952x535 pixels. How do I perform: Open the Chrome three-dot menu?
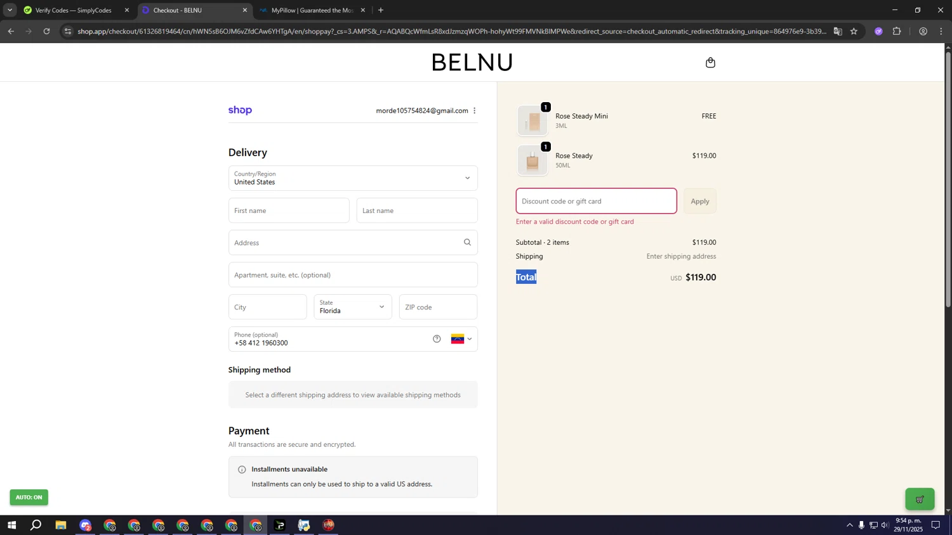pos(941,31)
